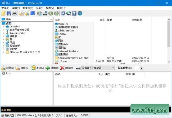Decrease copies count with the down arrow
This screenshot has height=118, width=172.
point(142,69)
